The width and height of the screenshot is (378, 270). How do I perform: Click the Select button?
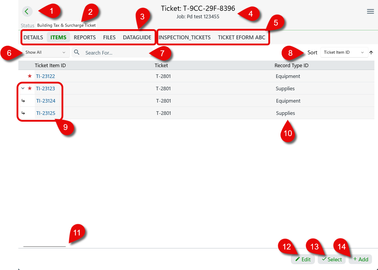click(x=332, y=260)
